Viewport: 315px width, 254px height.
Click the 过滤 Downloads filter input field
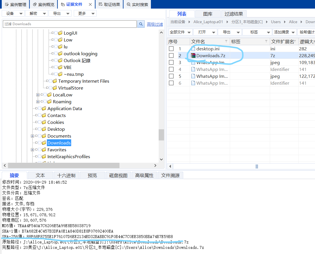69,24
